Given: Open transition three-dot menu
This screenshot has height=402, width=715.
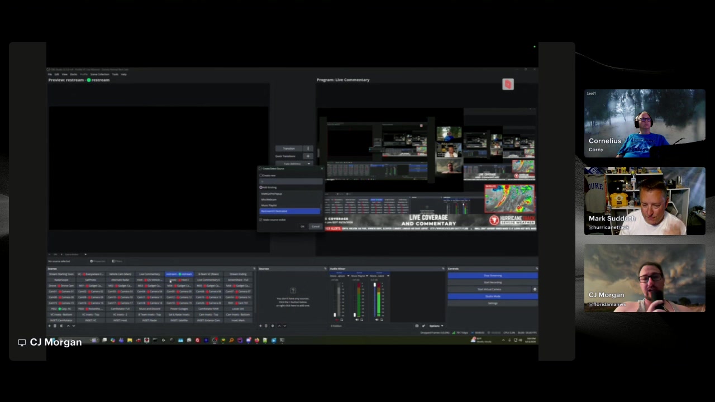Looking at the screenshot, I should tap(308, 149).
